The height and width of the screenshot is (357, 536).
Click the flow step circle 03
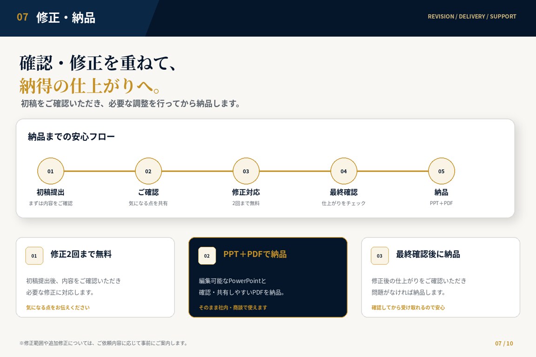tap(246, 171)
